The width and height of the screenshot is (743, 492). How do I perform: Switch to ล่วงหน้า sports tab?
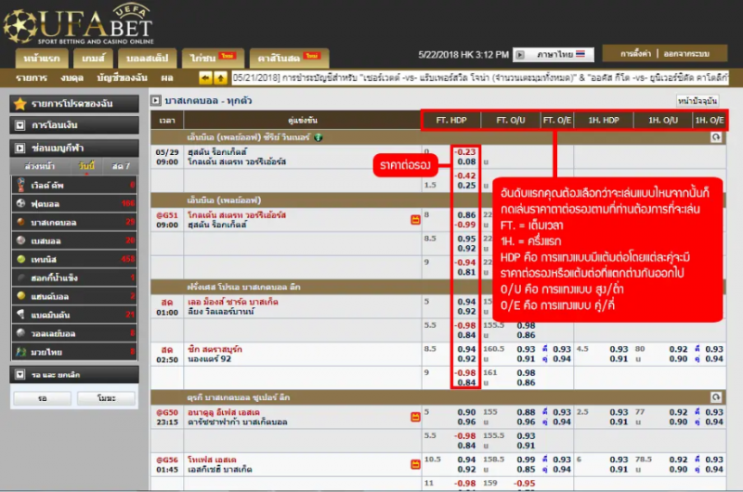point(39,166)
